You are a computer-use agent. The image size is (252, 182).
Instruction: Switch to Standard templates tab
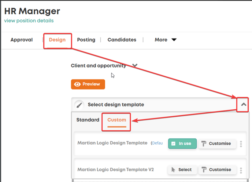(x=88, y=120)
